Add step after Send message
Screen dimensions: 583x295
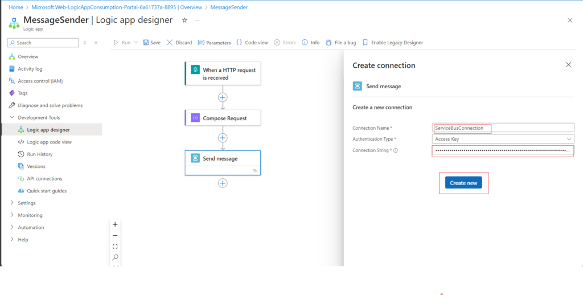click(x=223, y=183)
